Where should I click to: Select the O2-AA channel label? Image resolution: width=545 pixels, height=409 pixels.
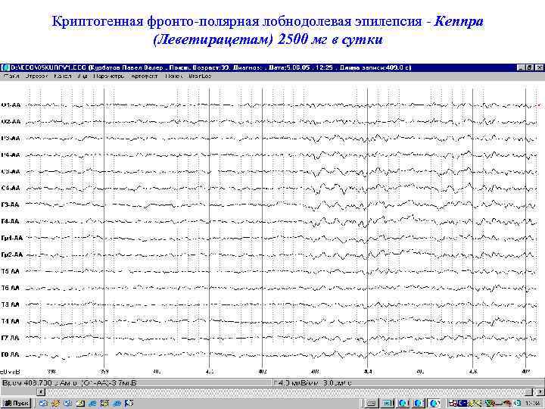[11, 122]
